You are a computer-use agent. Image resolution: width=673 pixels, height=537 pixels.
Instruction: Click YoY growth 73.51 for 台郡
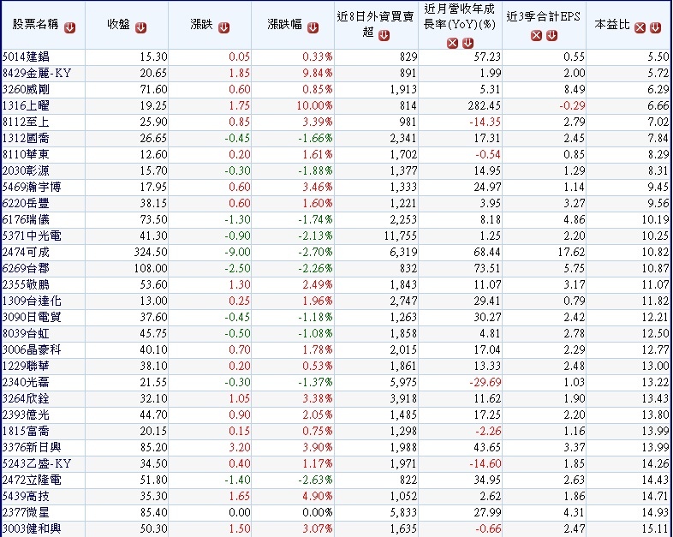[487, 268]
